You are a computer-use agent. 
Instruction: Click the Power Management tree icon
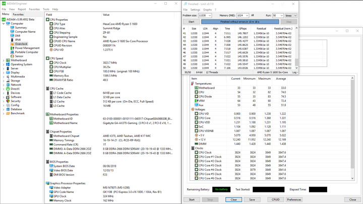[13, 48]
